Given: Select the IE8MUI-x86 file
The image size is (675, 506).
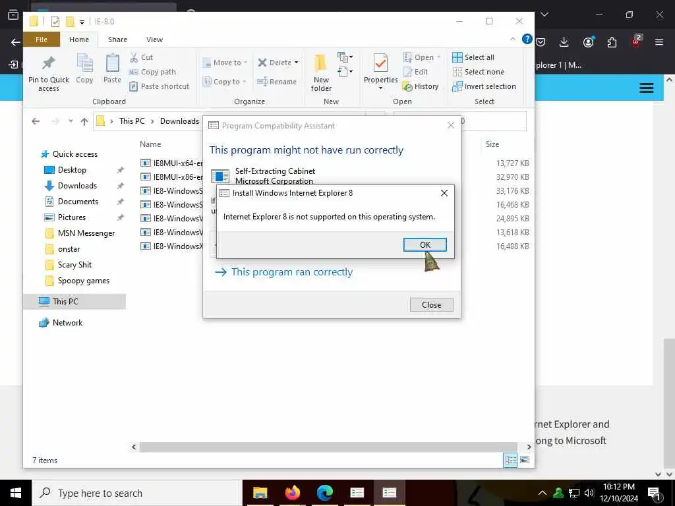Looking at the screenshot, I should point(171,177).
